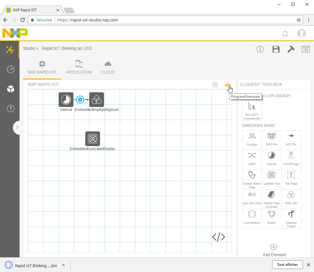This screenshot has height=272, width=314.
Task: Open the code view brackets icon
Action: (x=219, y=237)
